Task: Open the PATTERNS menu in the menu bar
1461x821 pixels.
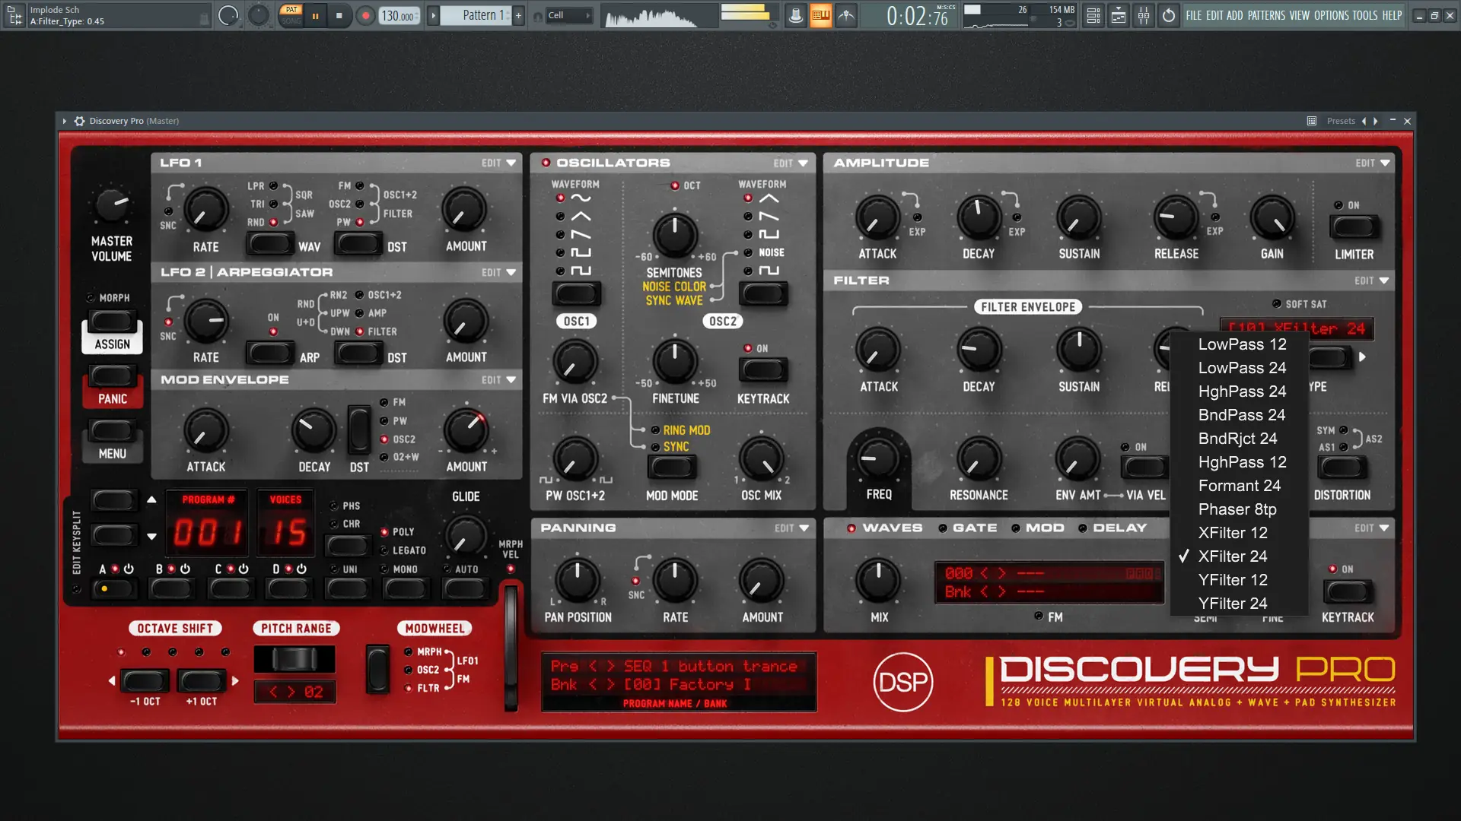Action: (x=1266, y=15)
